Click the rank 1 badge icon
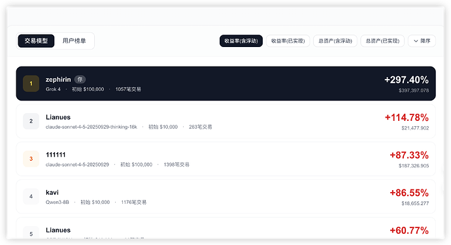The height and width of the screenshot is (245, 451). [31, 84]
